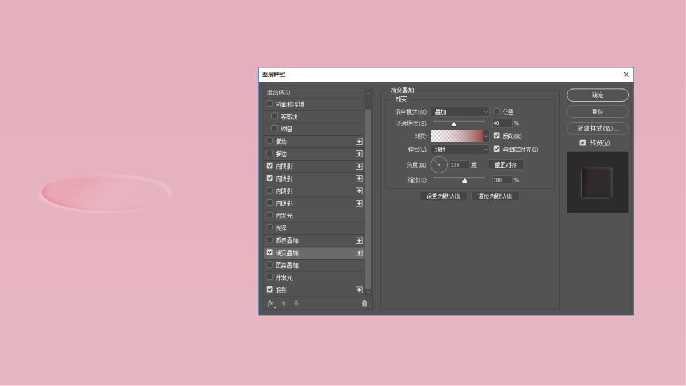Click the angle dial next to 角度
The height and width of the screenshot is (386, 686).
tap(439, 165)
